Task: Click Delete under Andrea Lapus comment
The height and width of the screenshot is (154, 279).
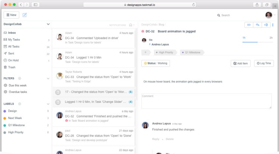Action: (170, 139)
